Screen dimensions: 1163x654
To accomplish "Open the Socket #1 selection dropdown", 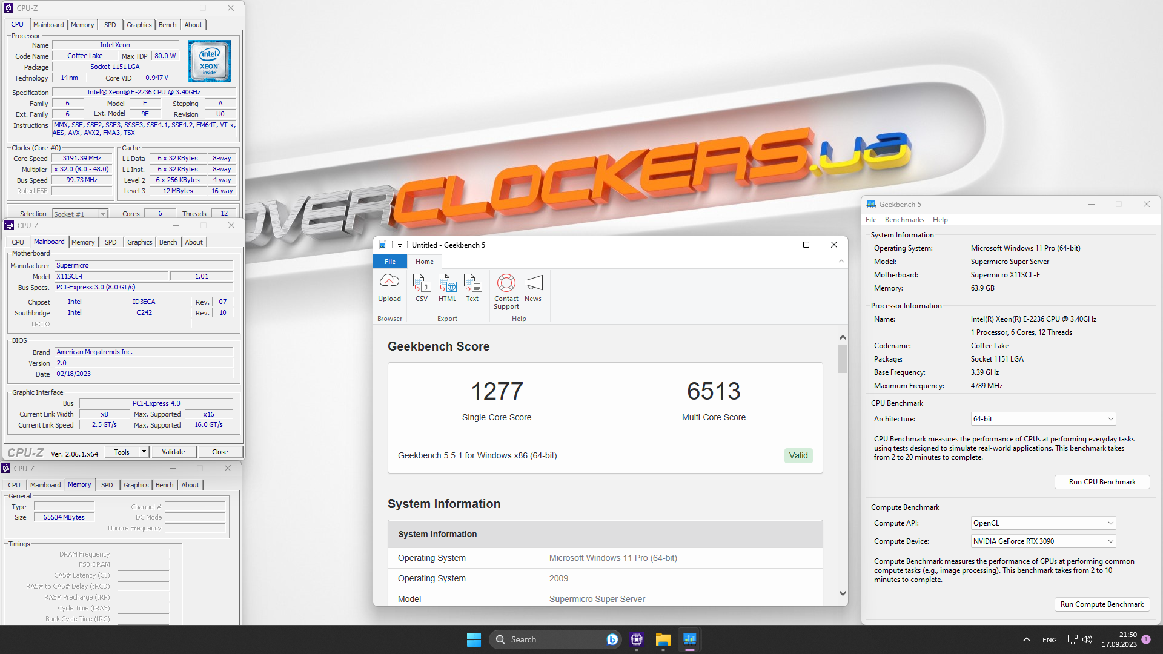I will [x=79, y=214].
